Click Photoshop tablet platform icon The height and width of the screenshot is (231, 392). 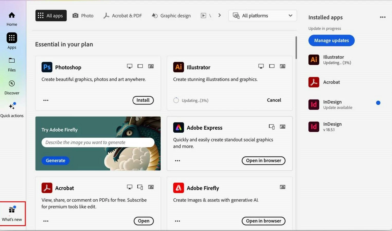click(x=140, y=66)
